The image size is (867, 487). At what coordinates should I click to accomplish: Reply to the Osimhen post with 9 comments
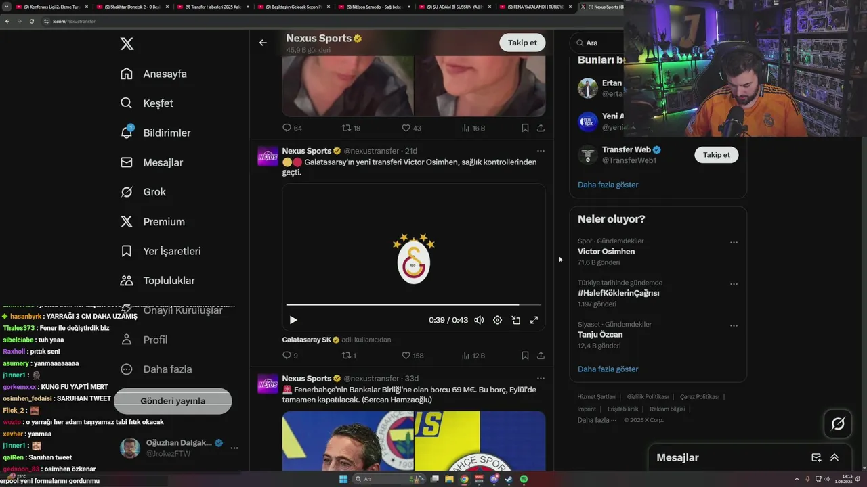(x=290, y=356)
